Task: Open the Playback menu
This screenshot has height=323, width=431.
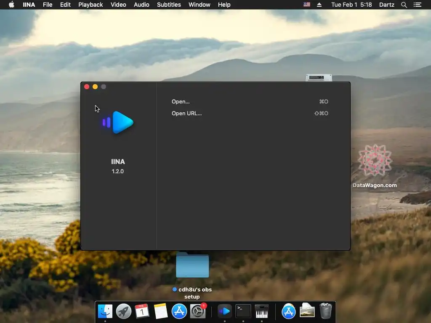Action: (90, 5)
